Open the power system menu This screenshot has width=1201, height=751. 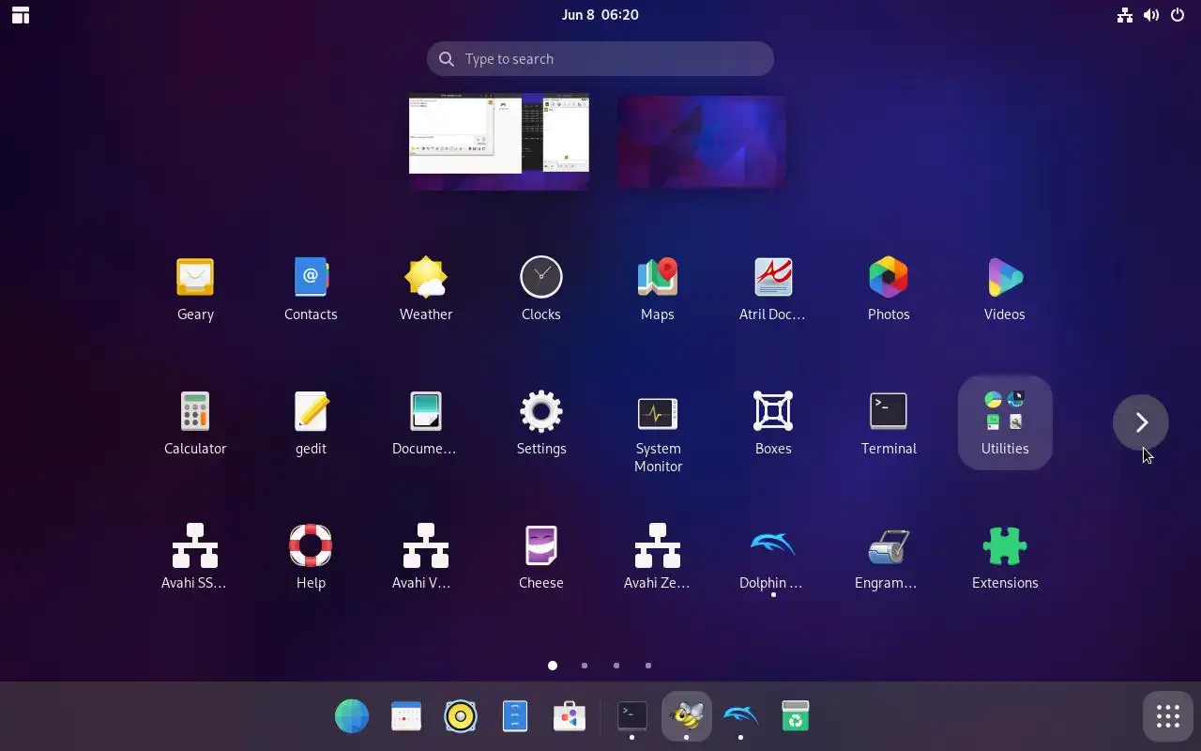[x=1178, y=15]
